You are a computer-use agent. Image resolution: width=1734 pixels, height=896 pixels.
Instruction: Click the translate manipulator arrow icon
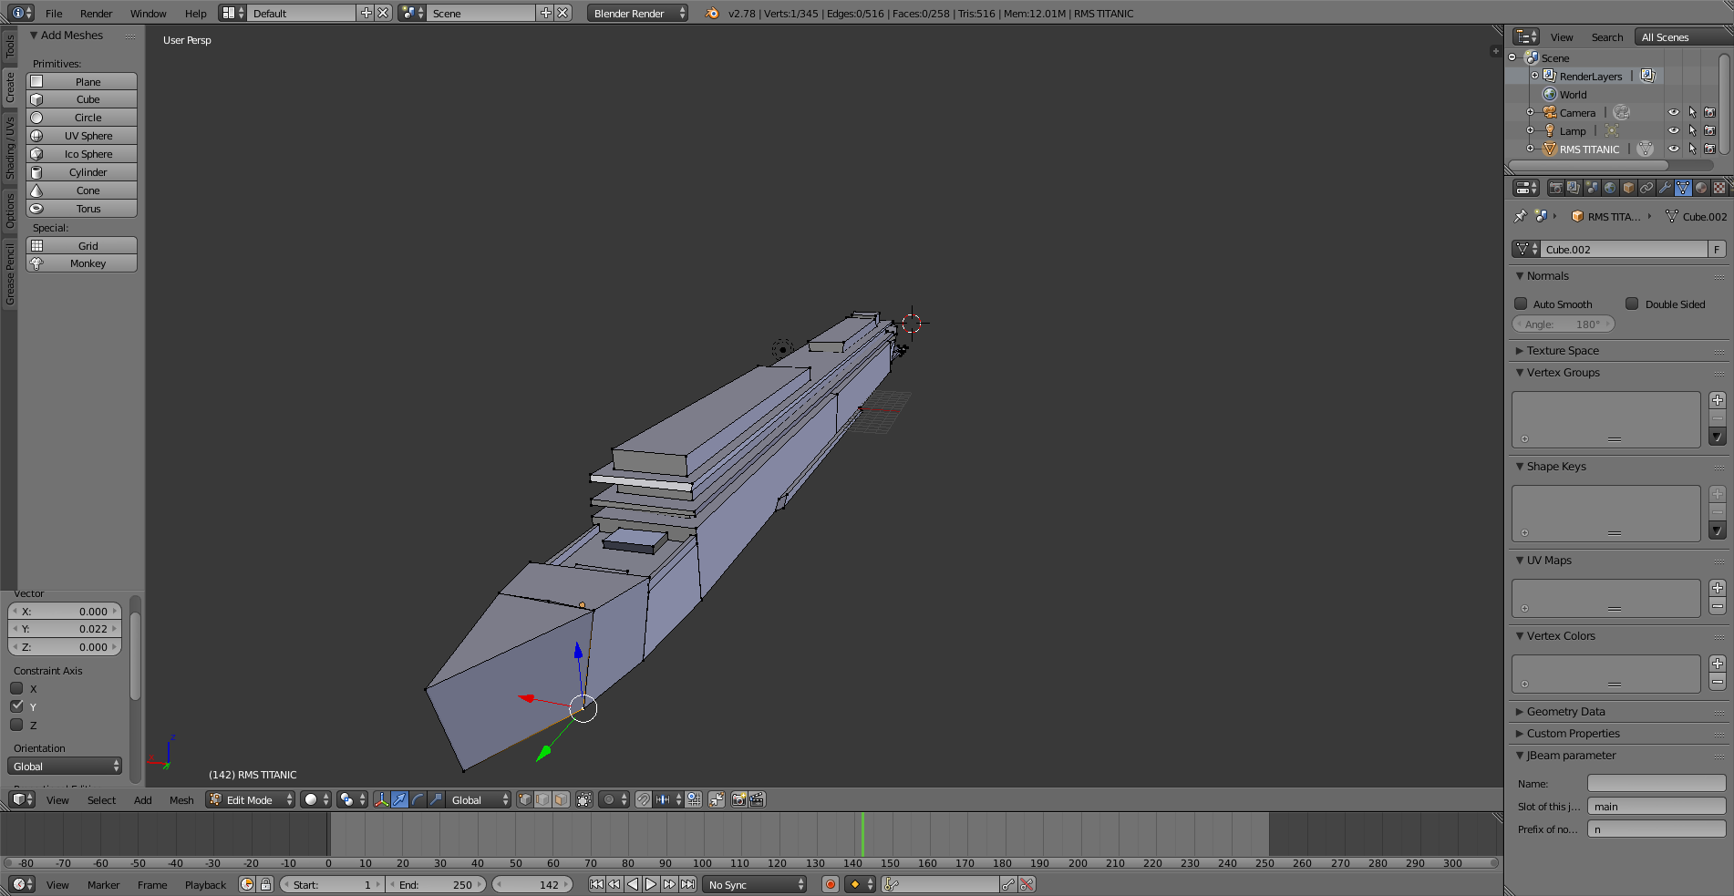[x=399, y=799]
